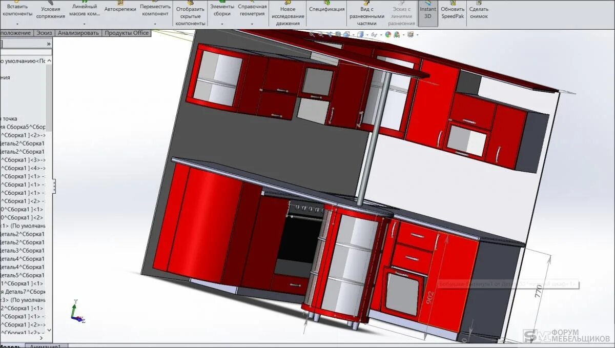The image size is (615, 348).
Task: Expand Apply Scene dropdown arrow
Action: click(404, 35)
